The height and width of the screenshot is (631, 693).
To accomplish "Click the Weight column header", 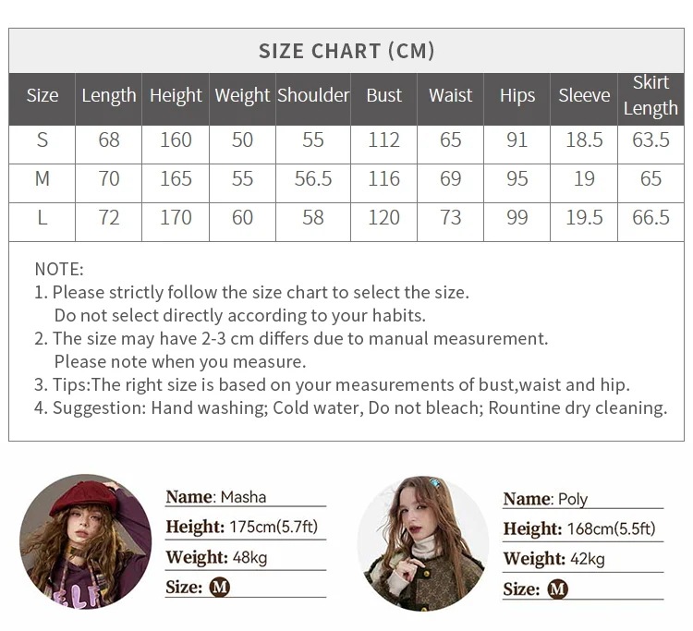I will tap(242, 96).
